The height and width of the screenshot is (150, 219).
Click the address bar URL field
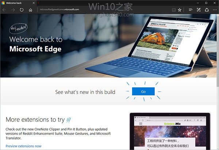point(103,9)
